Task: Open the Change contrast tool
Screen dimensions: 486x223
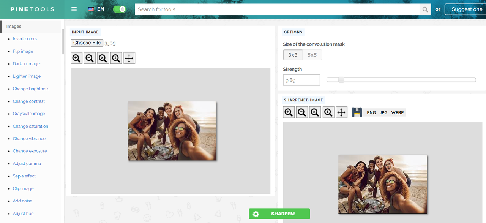Action: coord(29,101)
